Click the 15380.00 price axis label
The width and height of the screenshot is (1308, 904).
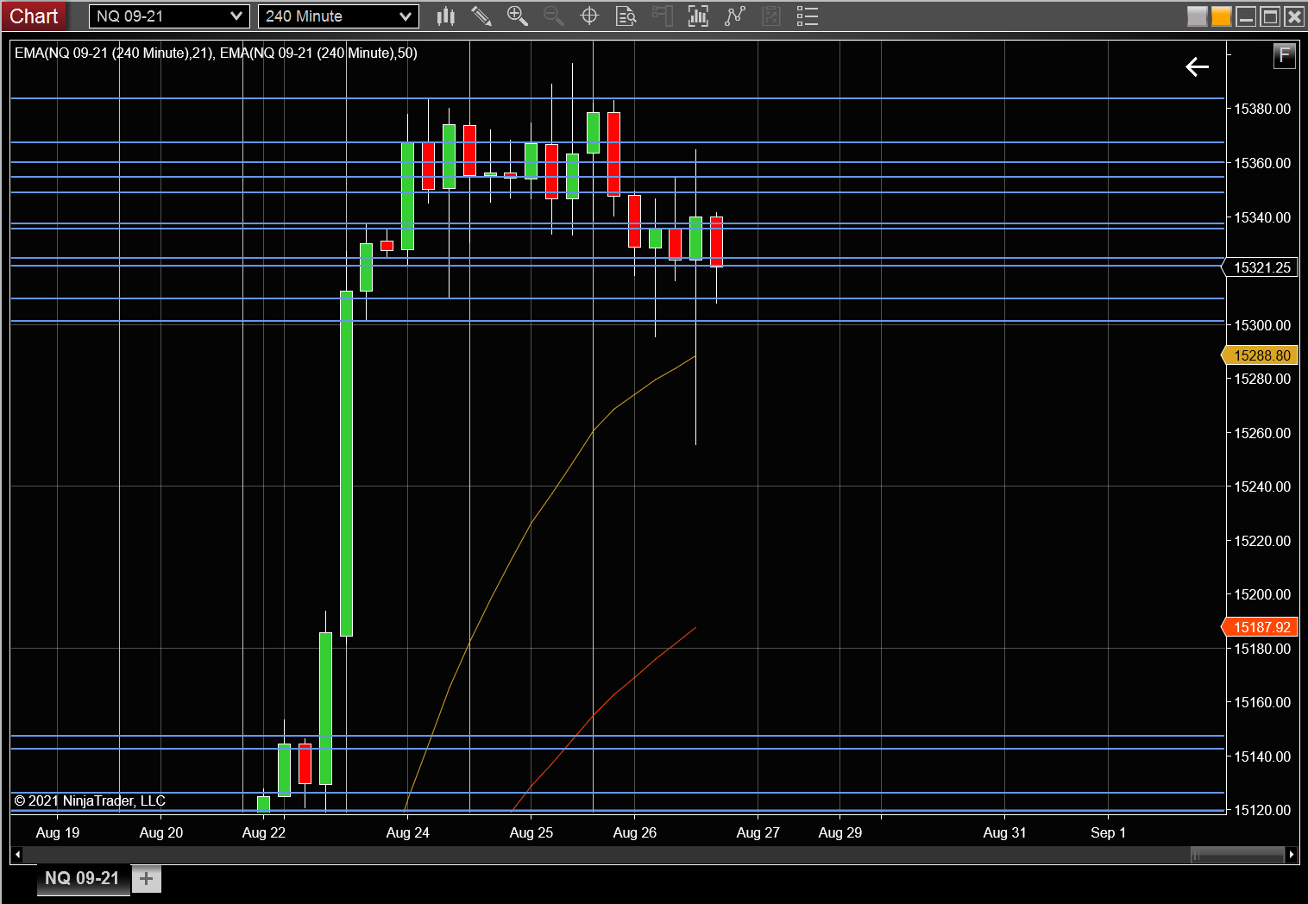1262,109
